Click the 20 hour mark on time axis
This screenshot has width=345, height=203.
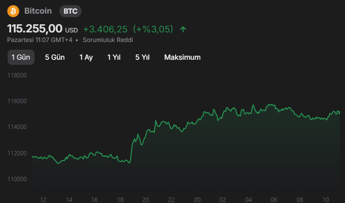(x=145, y=199)
